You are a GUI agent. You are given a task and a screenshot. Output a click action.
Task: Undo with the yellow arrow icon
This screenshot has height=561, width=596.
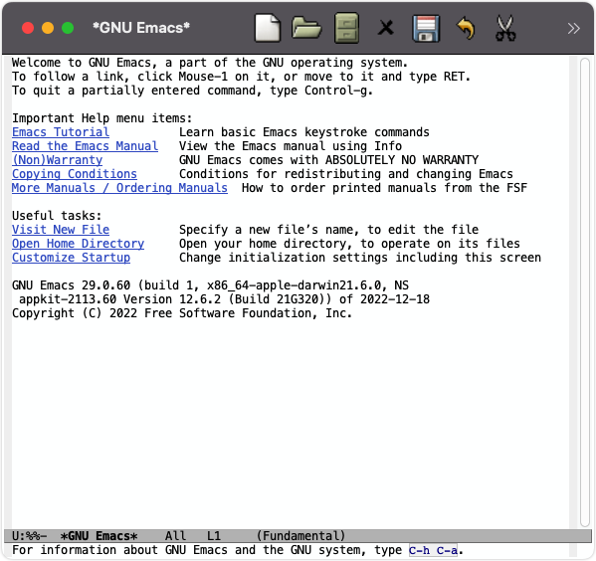[x=466, y=28]
